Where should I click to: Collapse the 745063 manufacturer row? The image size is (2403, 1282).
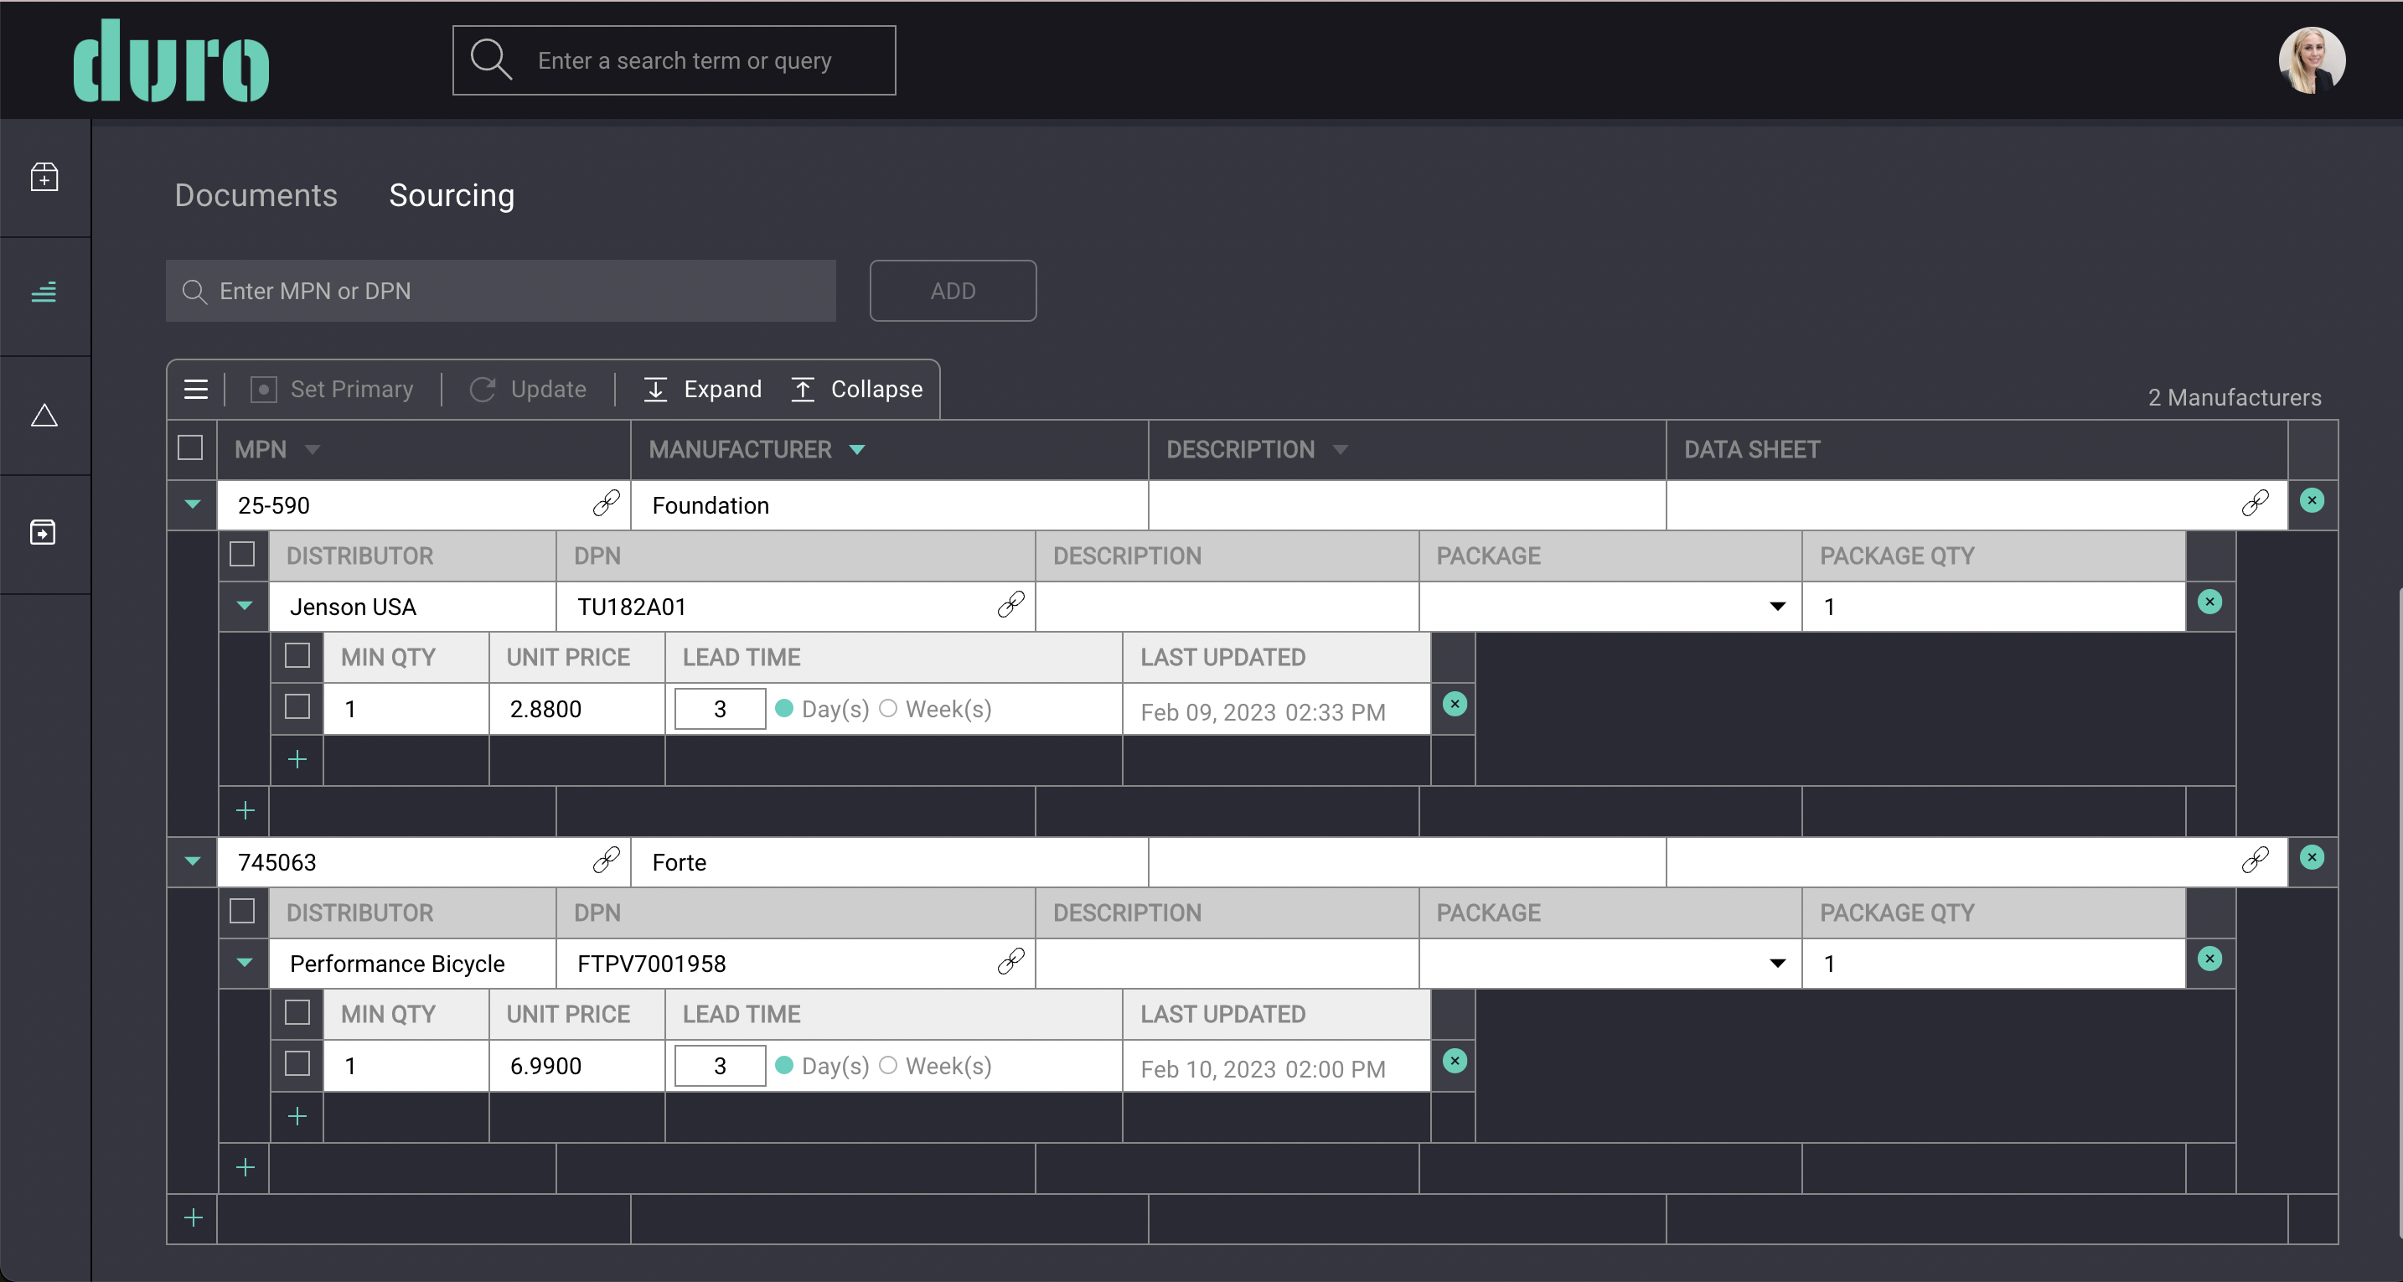point(193,861)
